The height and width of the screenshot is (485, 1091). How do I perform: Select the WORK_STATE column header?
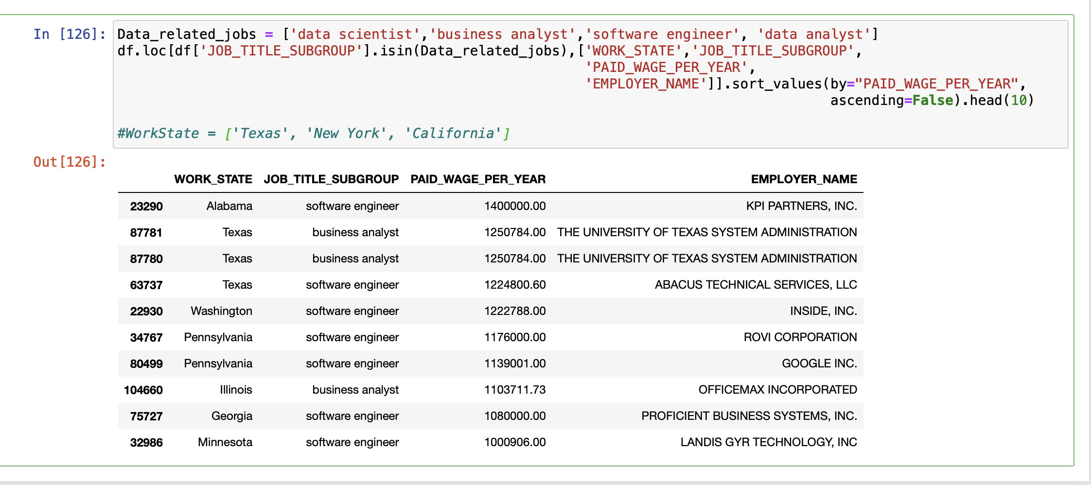(x=213, y=179)
